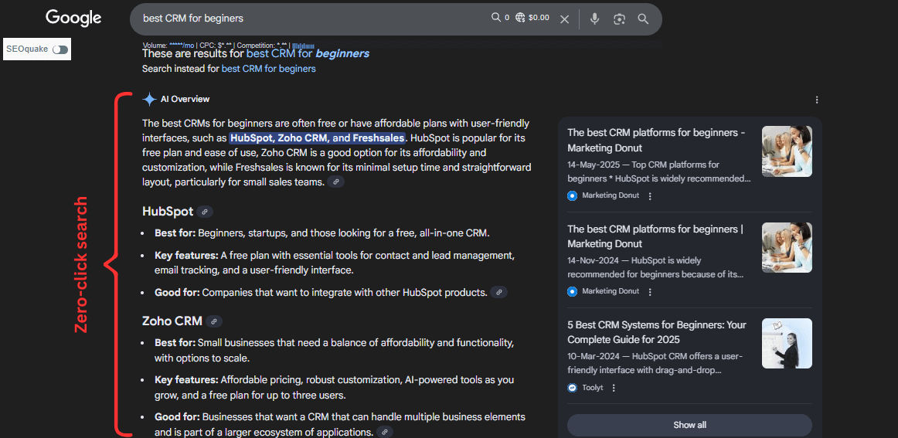Click Marketing Donut source name on 14-May-2025 card
The image size is (898, 438).
[611, 195]
